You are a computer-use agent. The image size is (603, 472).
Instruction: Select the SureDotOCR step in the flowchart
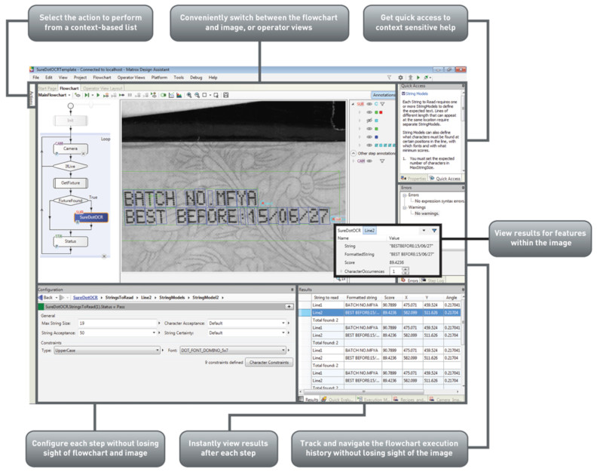pos(91,217)
